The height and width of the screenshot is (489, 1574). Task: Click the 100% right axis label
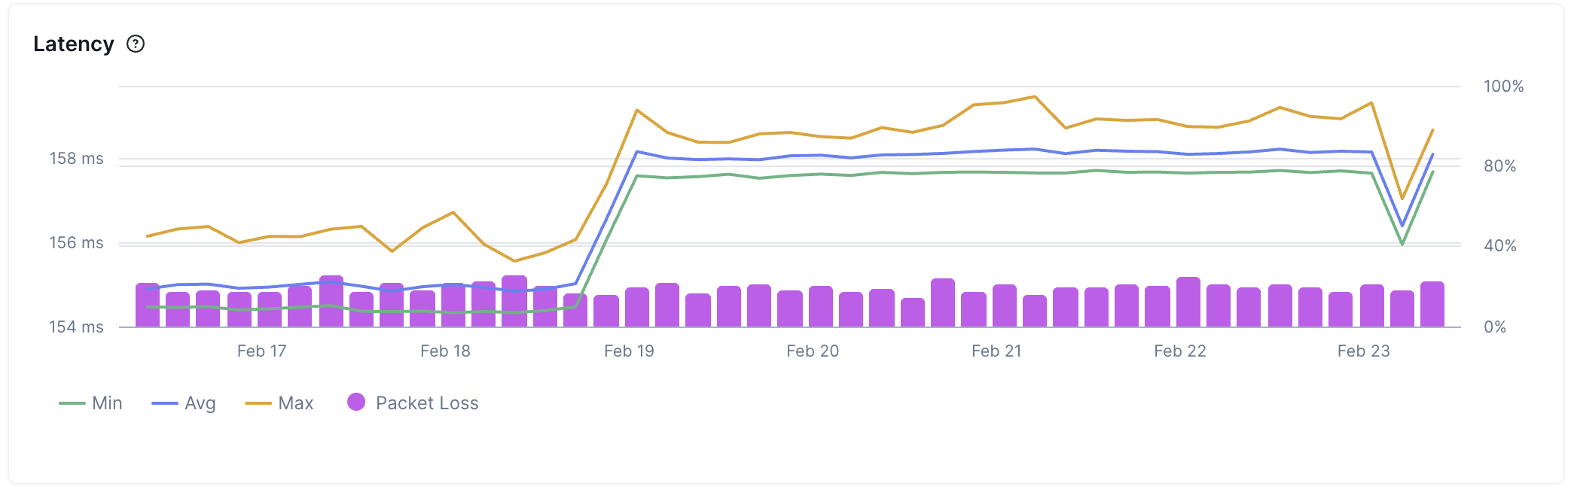1504,87
